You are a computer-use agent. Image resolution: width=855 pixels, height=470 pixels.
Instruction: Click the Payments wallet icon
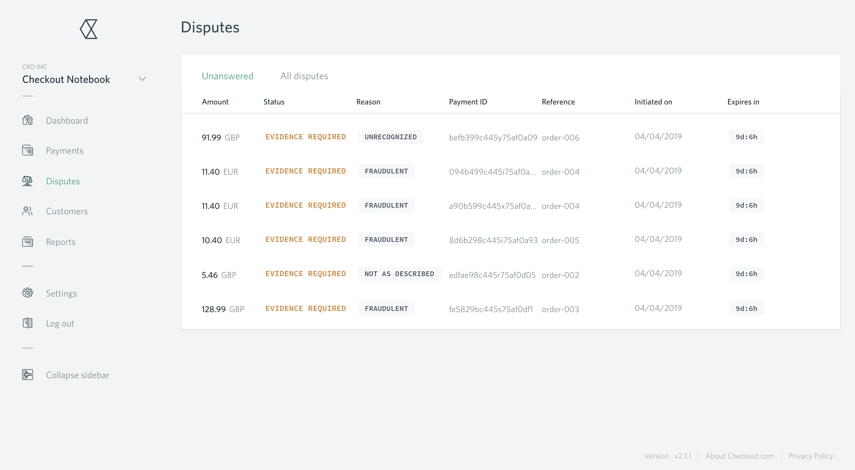28,150
